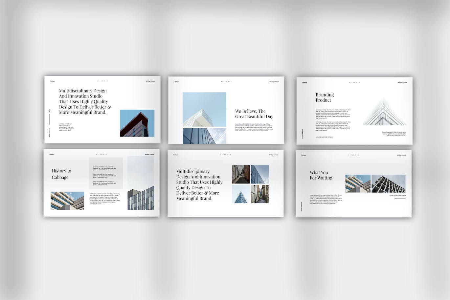The width and height of the screenshot is (450, 300).
Task: Click the alleyway photo in top-left of grid
Action: point(240,174)
